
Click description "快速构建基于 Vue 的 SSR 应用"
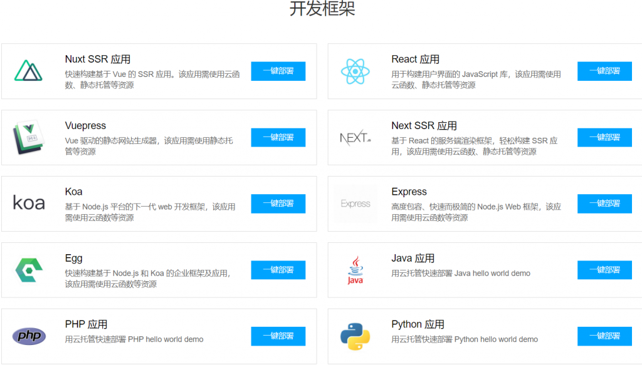[118, 75]
